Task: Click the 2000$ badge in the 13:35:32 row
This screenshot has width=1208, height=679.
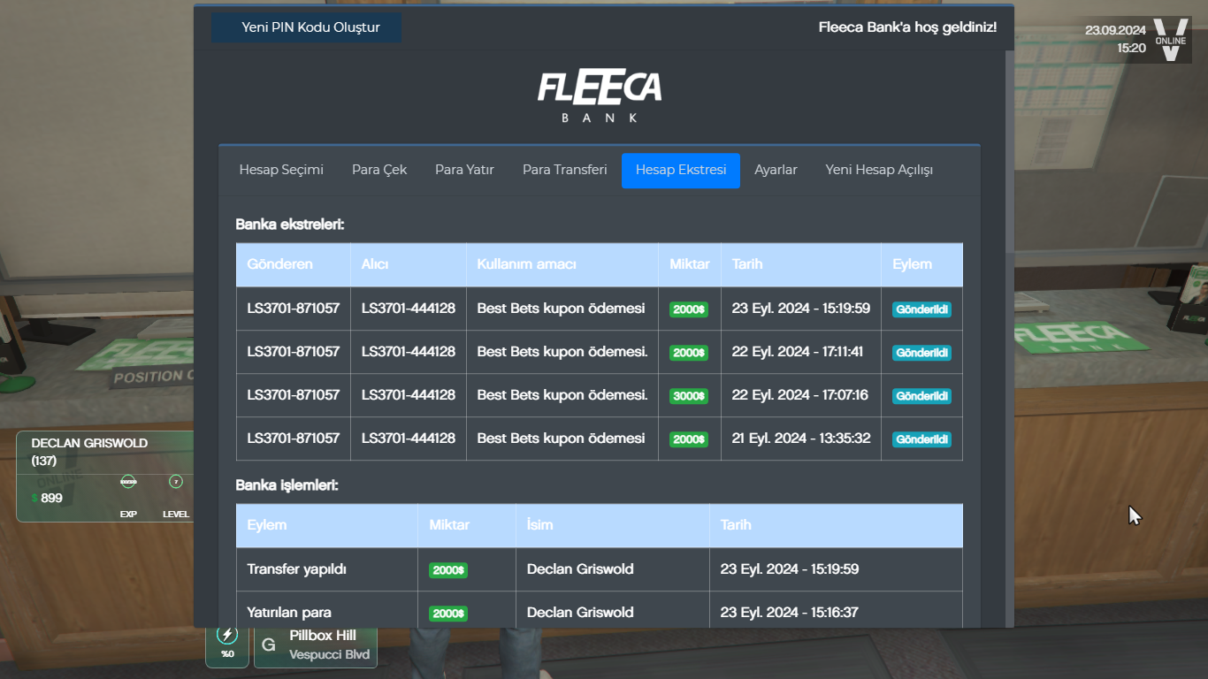Action: tap(689, 439)
